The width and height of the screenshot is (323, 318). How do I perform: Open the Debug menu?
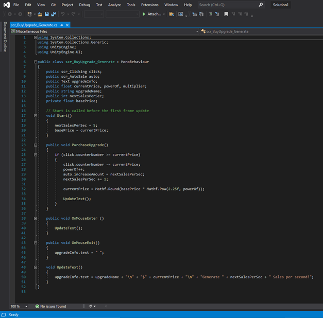(84, 5)
